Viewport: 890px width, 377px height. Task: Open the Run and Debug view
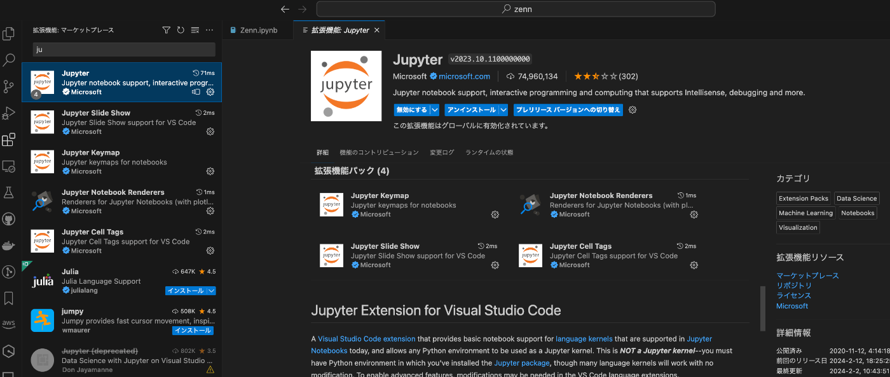[x=9, y=113]
